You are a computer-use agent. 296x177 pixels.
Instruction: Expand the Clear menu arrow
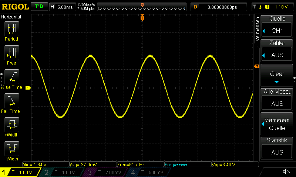click(x=277, y=82)
